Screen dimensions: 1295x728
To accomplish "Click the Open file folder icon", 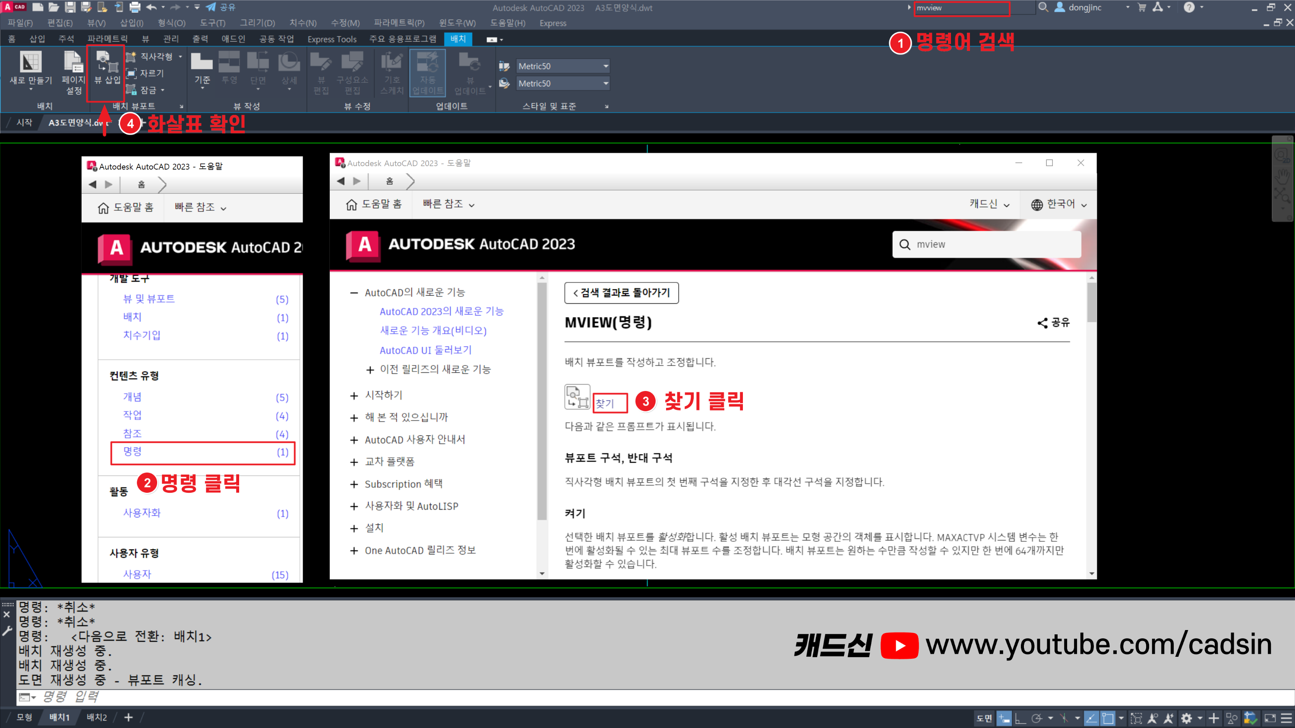I will (54, 7).
